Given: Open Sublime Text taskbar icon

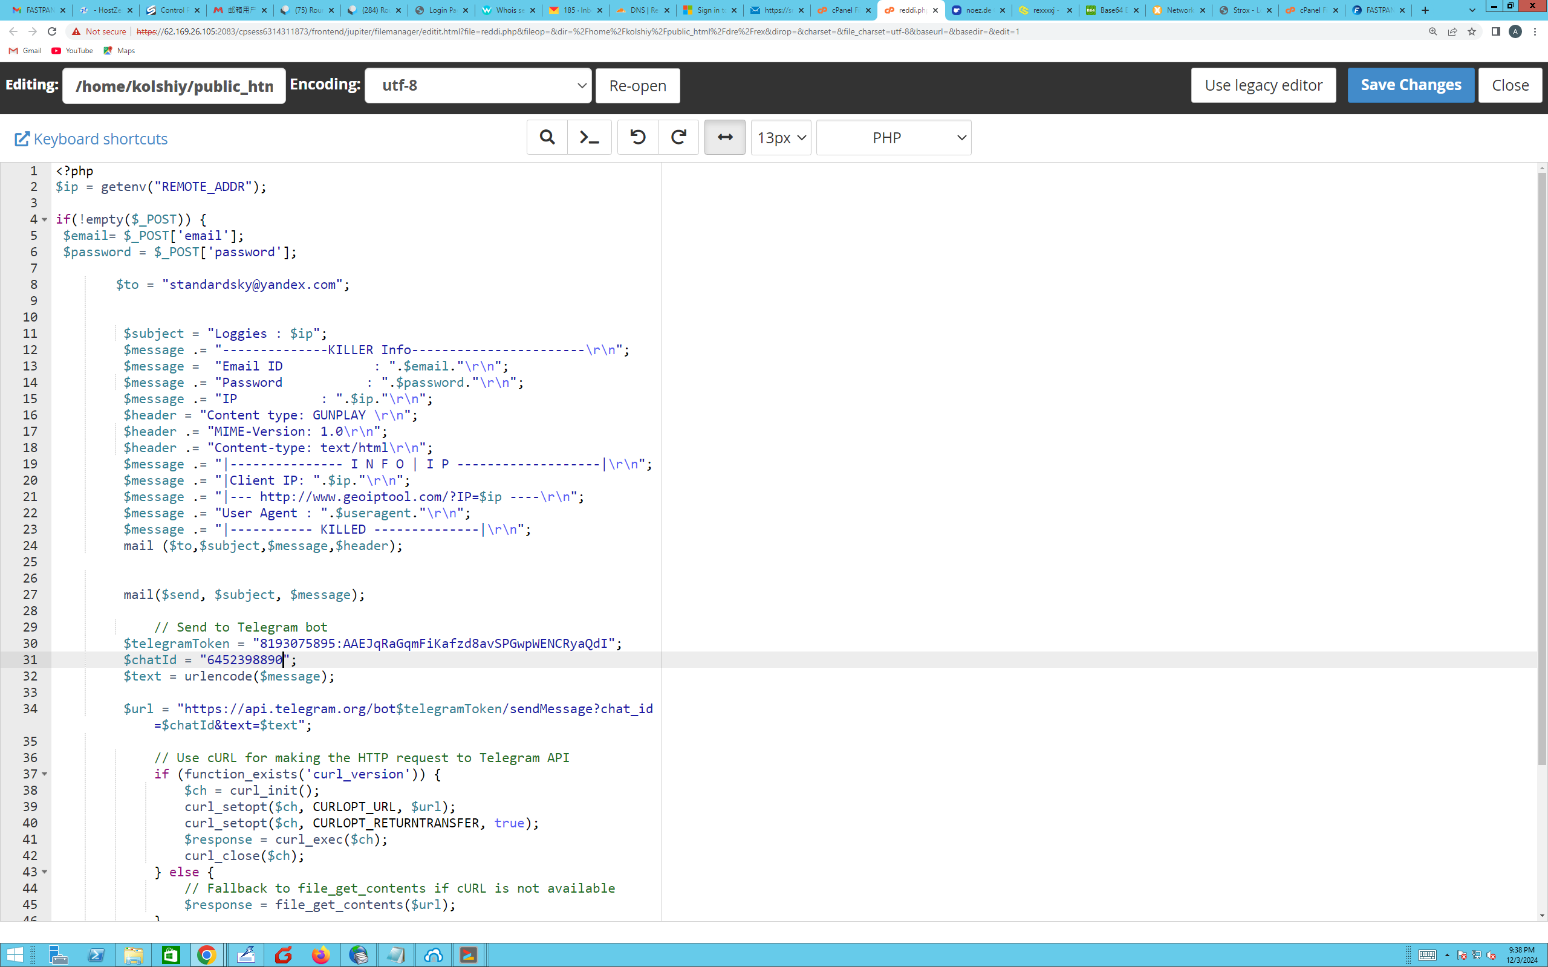Looking at the screenshot, I should pos(468,955).
